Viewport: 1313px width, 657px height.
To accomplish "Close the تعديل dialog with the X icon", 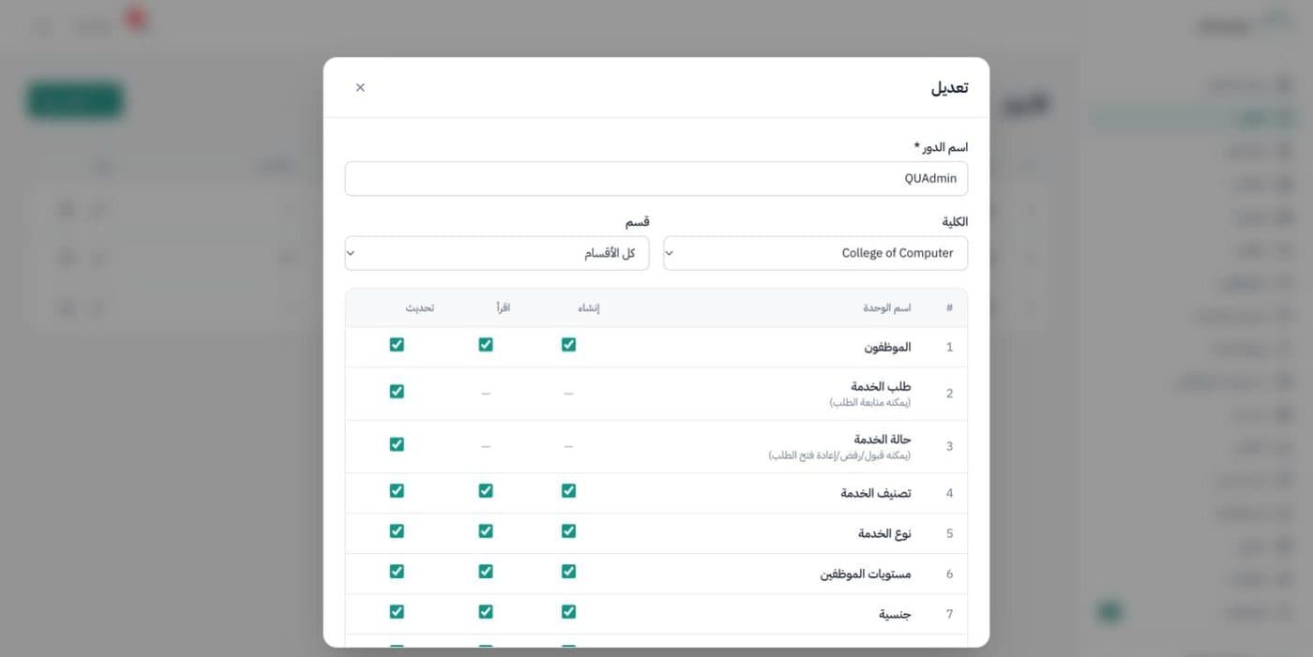I will click(360, 87).
